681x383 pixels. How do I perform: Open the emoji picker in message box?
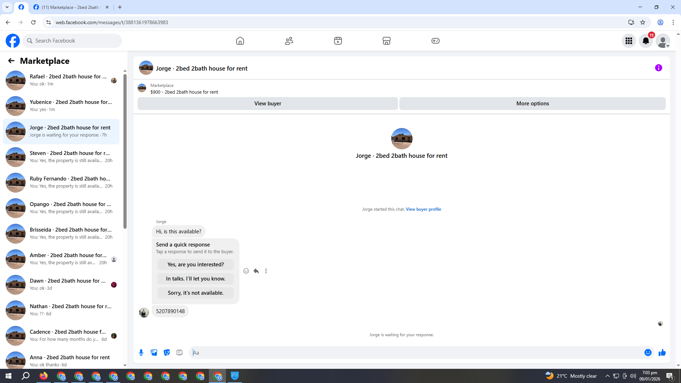coord(648,353)
